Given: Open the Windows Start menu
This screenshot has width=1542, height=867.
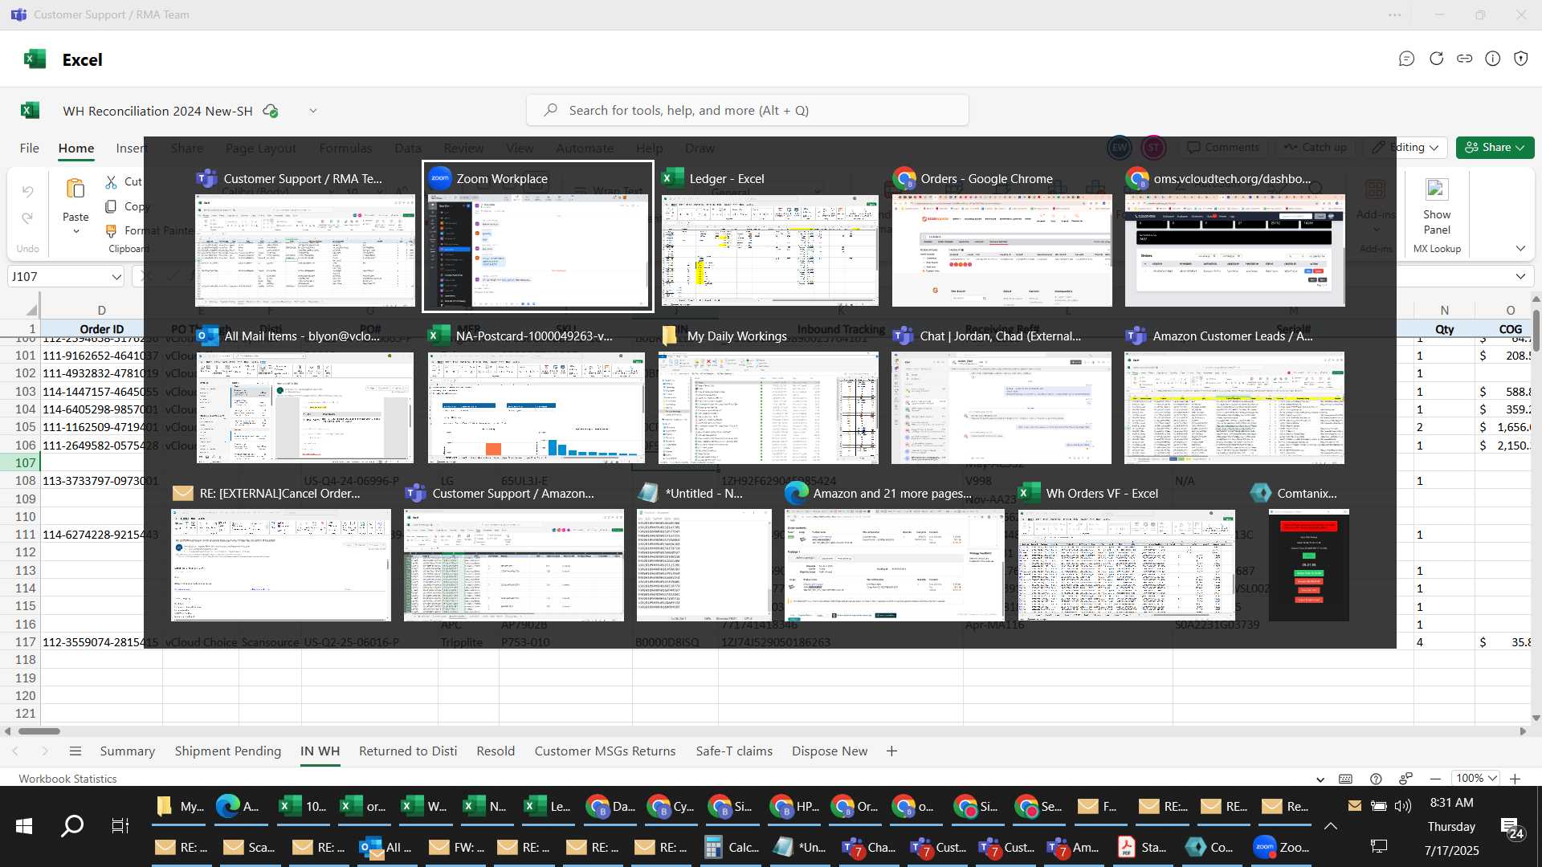Looking at the screenshot, I should click(x=24, y=826).
